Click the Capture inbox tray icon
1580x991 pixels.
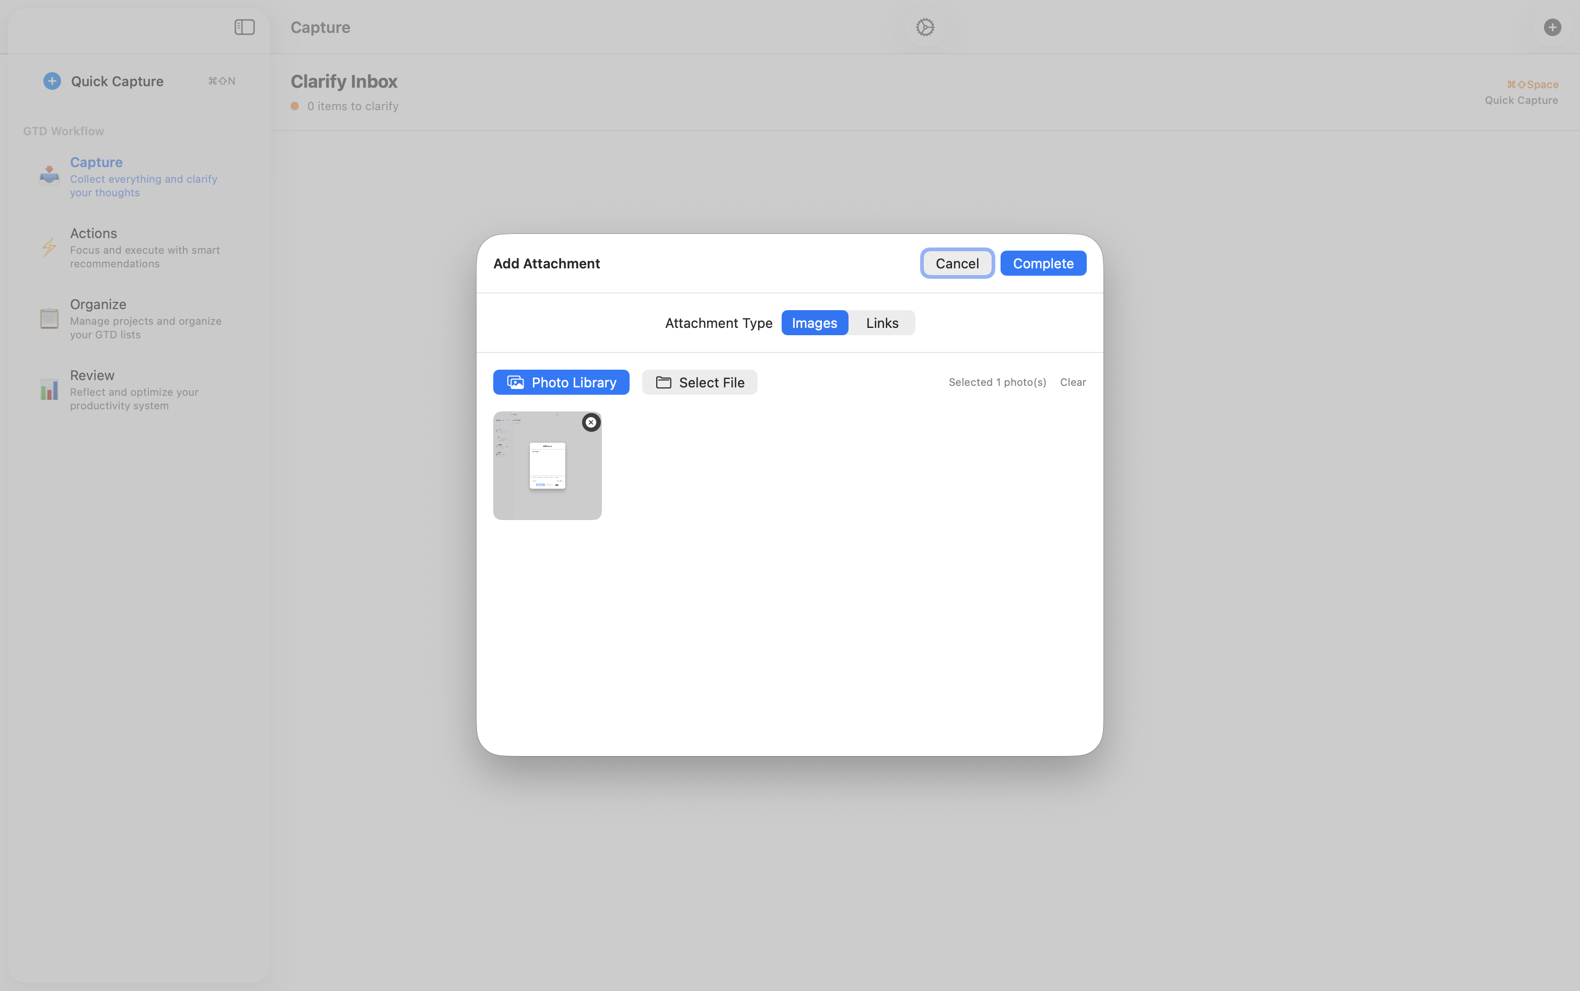pyautogui.click(x=49, y=174)
